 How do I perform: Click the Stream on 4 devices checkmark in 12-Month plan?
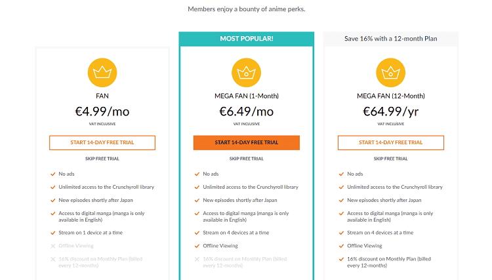(x=341, y=233)
